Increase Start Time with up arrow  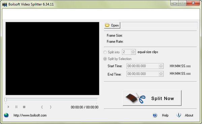(161, 65)
